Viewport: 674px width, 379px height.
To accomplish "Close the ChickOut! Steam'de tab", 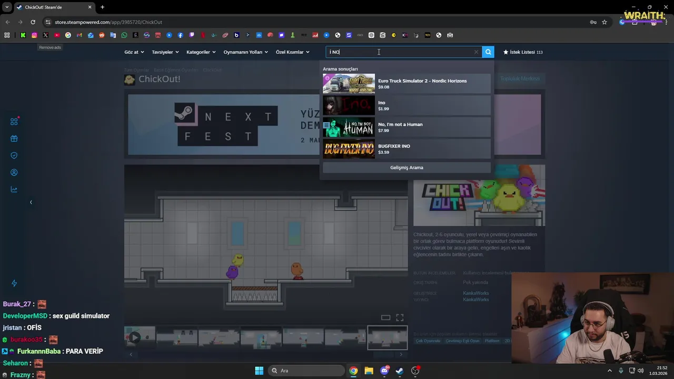I will pyautogui.click(x=90, y=7).
